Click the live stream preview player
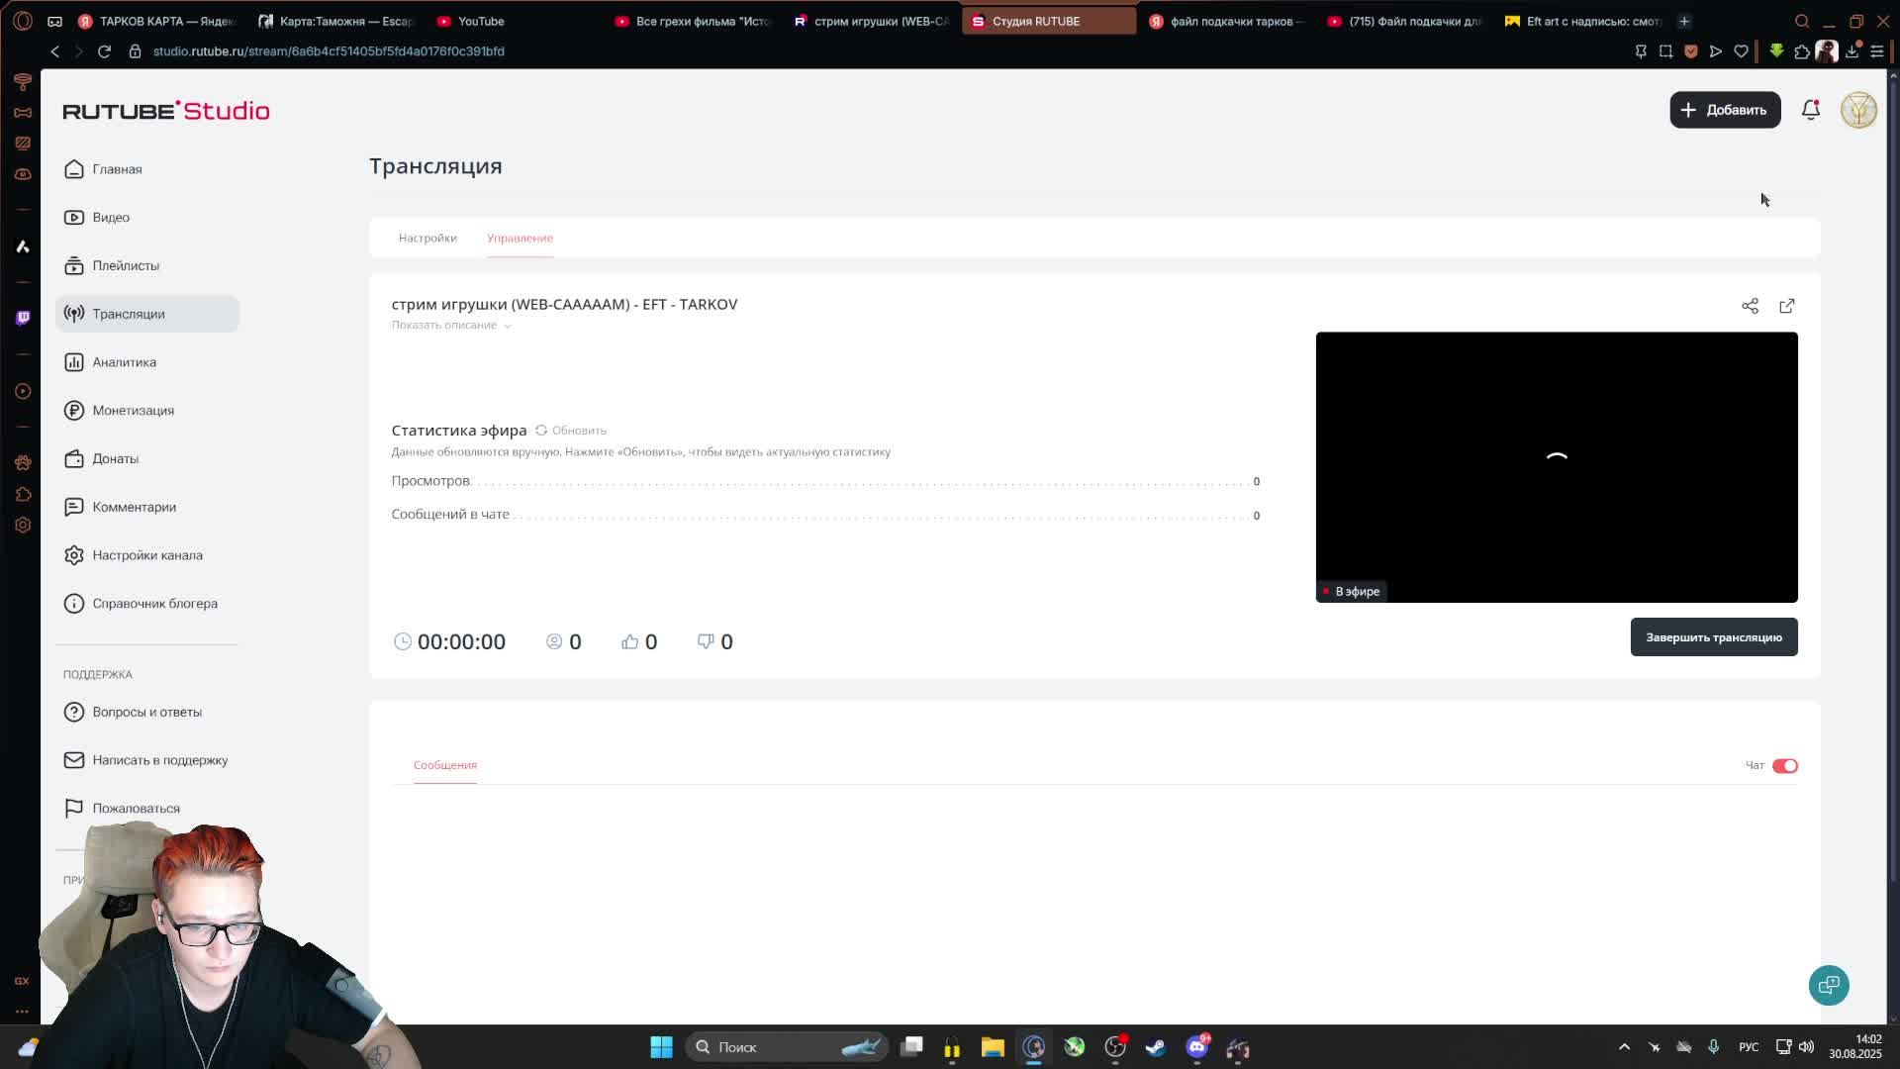1900x1069 pixels. click(1556, 466)
